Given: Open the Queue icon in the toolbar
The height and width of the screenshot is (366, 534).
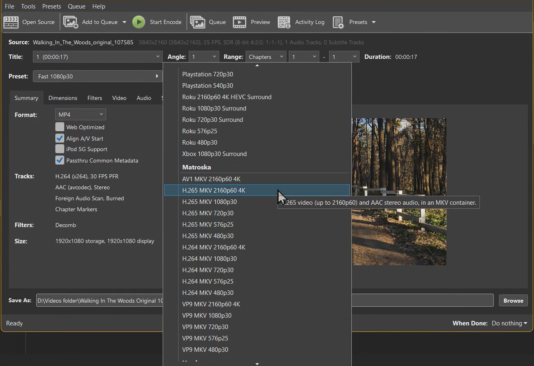Looking at the screenshot, I should [197, 22].
